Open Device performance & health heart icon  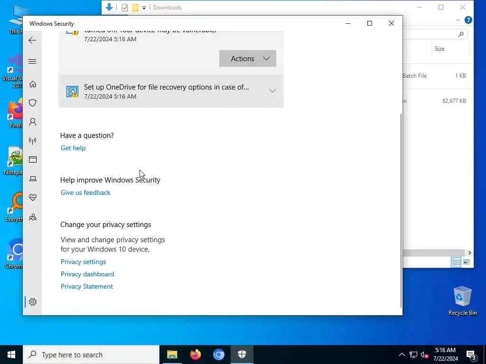[33, 198]
